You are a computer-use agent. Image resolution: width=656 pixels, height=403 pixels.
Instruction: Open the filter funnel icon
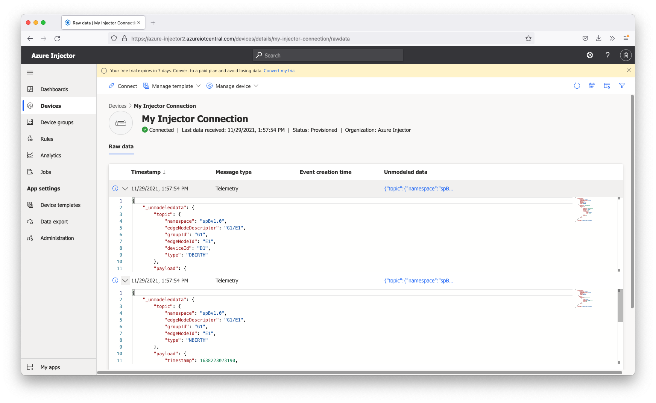click(622, 86)
